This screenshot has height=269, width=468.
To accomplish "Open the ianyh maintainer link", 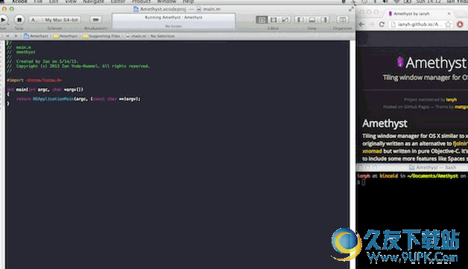I will tap(452, 100).
